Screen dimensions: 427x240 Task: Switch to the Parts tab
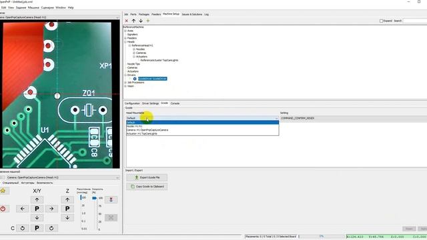coord(133,14)
